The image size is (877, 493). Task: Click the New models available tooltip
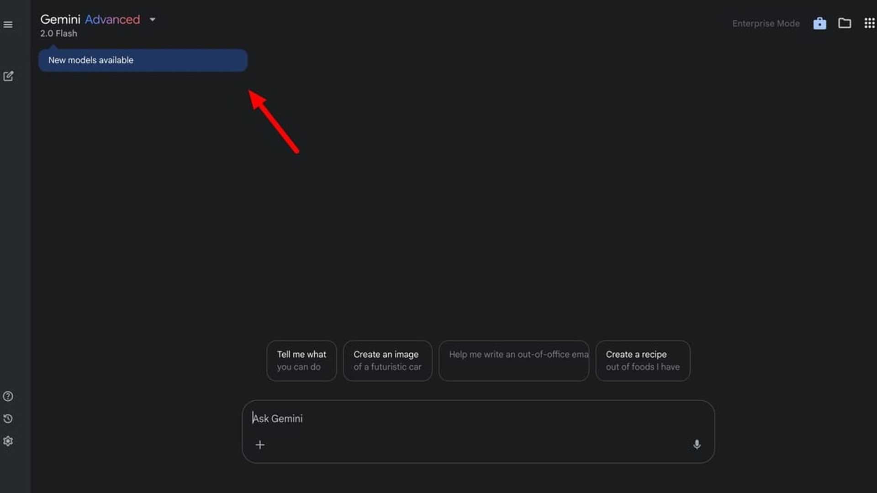(143, 60)
